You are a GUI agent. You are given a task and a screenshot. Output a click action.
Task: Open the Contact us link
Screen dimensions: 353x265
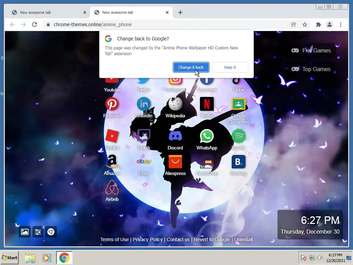(x=178, y=239)
